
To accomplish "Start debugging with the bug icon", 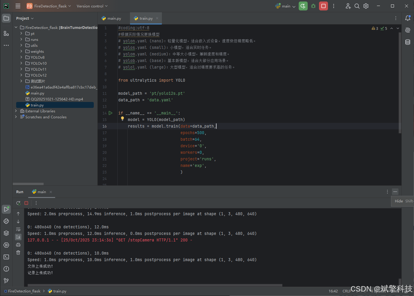I will 313,6.
